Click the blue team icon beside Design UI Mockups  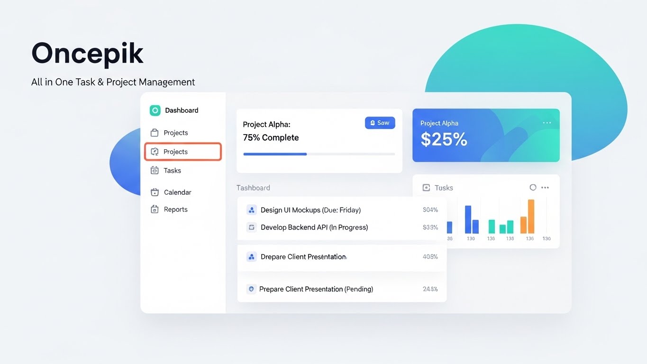[251, 209]
